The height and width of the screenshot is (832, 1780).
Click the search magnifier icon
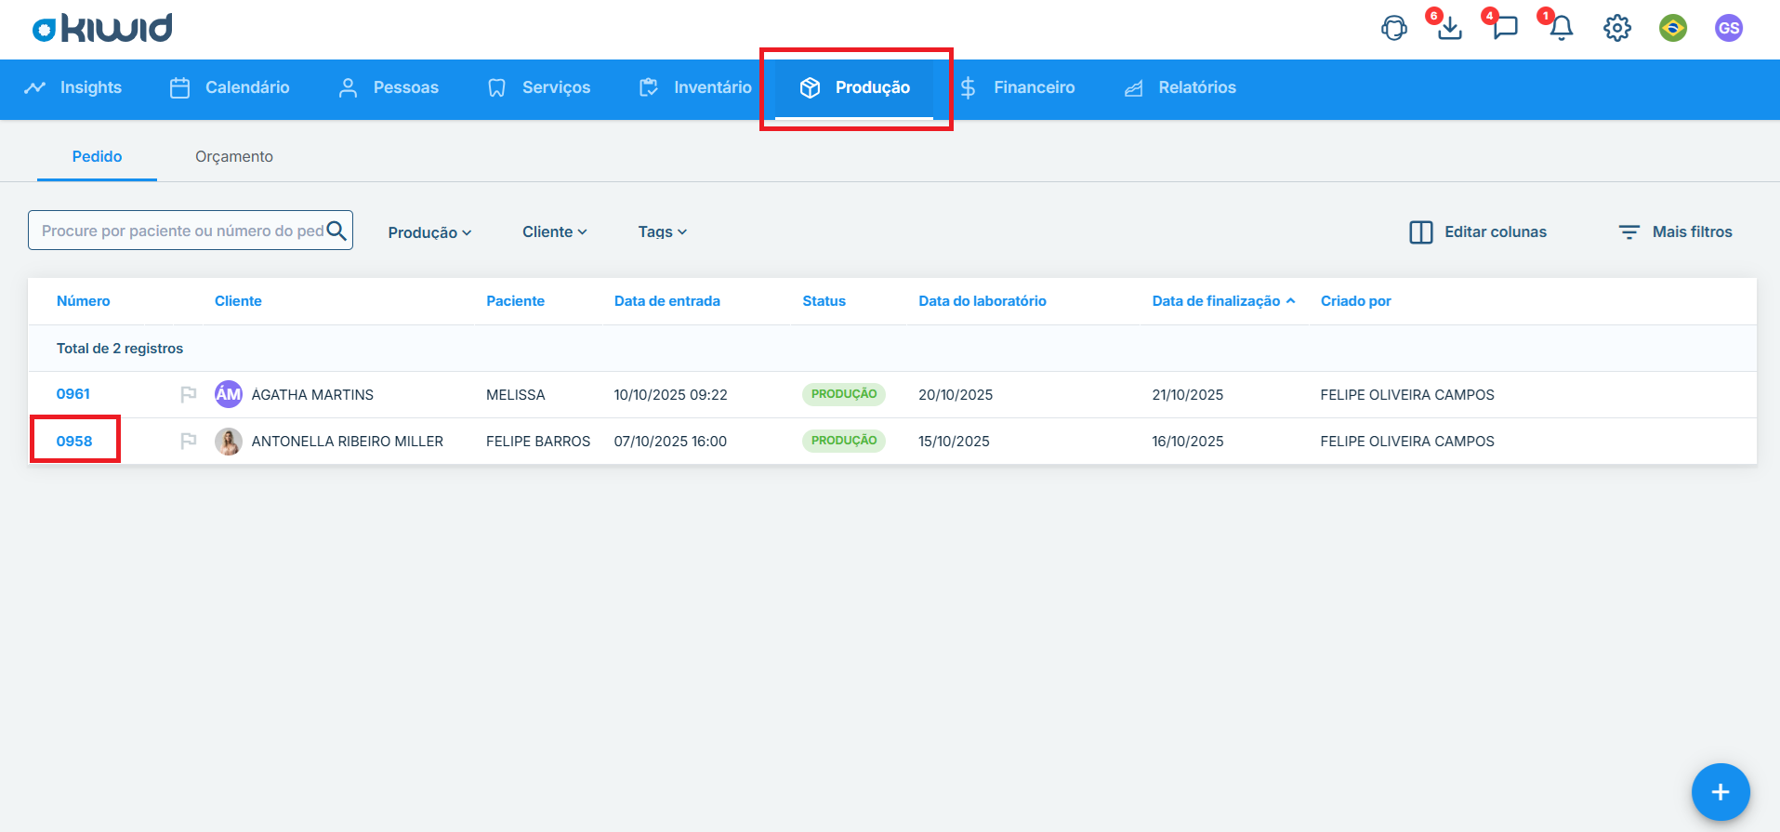tap(336, 231)
